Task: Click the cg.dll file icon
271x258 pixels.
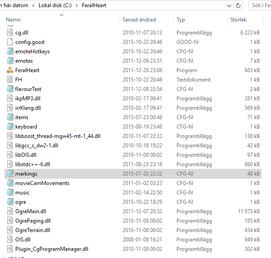Action: click(x=10, y=33)
